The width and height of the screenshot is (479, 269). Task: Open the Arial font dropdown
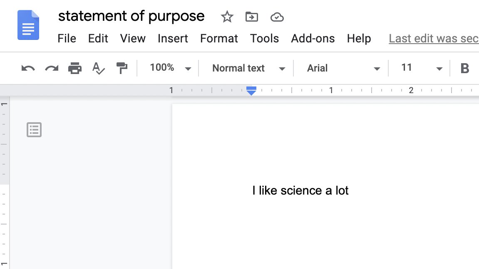click(343, 68)
